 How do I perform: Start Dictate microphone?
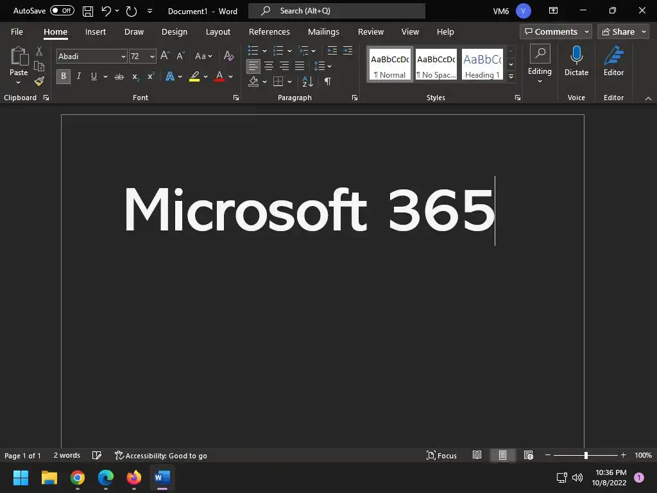(576, 61)
